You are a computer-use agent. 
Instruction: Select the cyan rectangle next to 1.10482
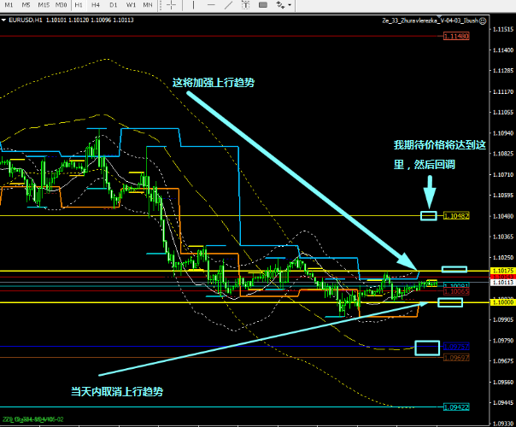(x=429, y=215)
